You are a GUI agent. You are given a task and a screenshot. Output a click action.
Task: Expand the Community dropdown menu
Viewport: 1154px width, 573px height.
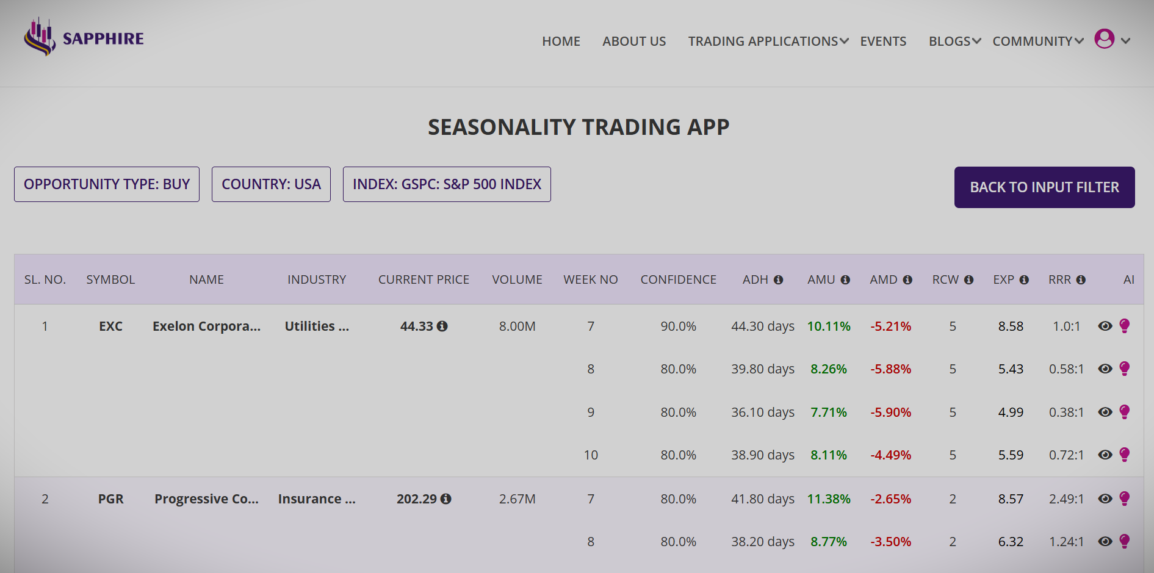click(1037, 41)
